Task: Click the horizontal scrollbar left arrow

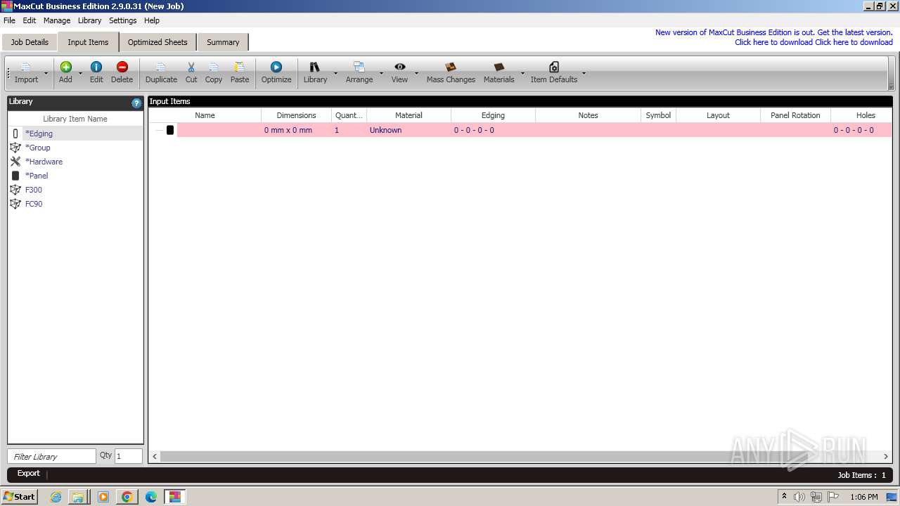Action: point(155,456)
